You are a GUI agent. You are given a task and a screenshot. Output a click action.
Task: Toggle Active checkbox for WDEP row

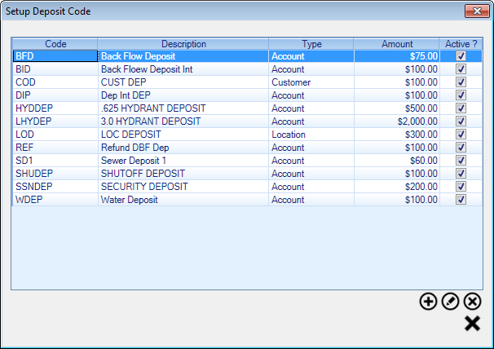(461, 200)
